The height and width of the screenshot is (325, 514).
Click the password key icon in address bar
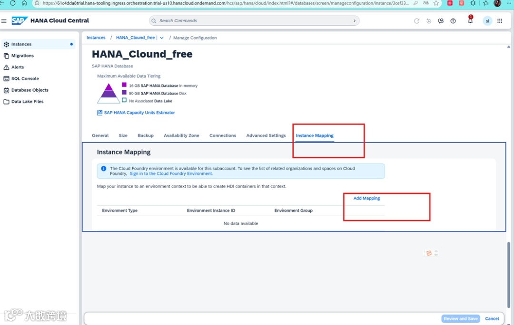415,3
